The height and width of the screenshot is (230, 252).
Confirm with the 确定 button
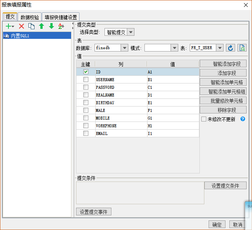217,224
